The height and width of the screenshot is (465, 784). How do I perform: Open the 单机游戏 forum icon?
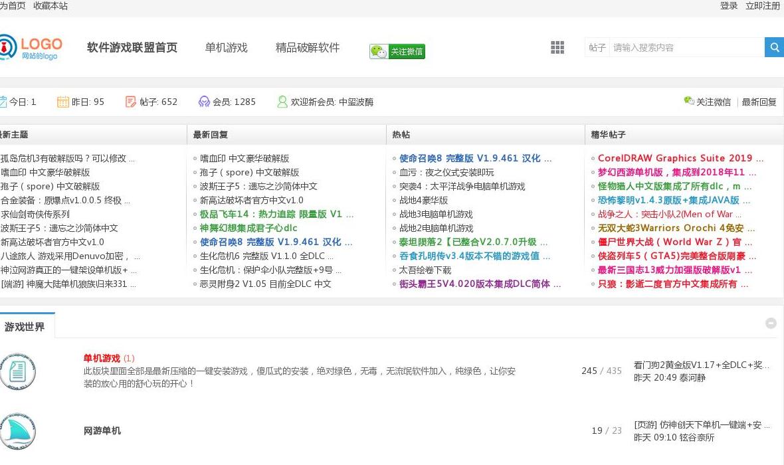click(17, 371)
